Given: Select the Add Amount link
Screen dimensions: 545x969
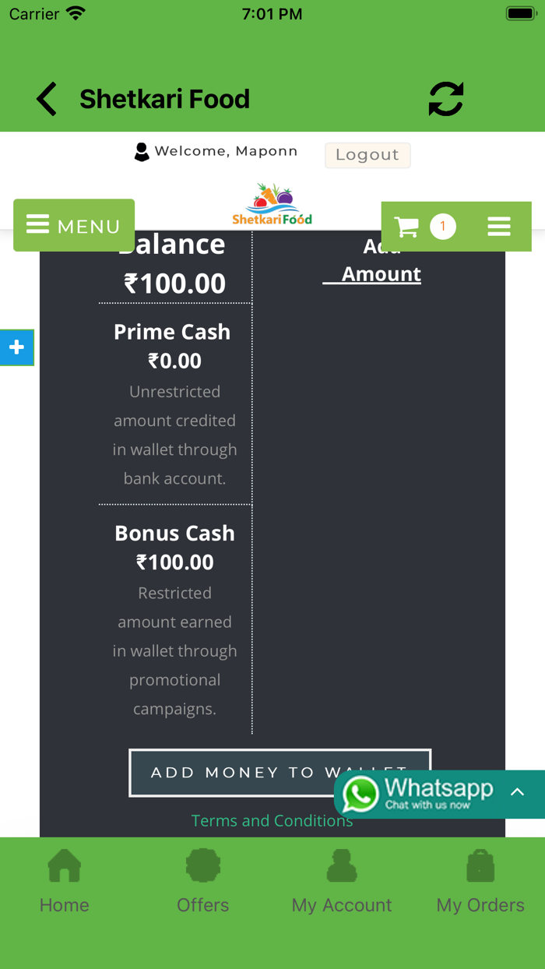Looking at the screenshot, I should click(381, 273).
